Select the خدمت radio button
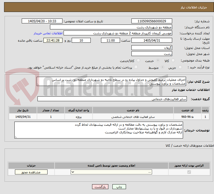The image size is (214, 194). [x=158, y=60]
